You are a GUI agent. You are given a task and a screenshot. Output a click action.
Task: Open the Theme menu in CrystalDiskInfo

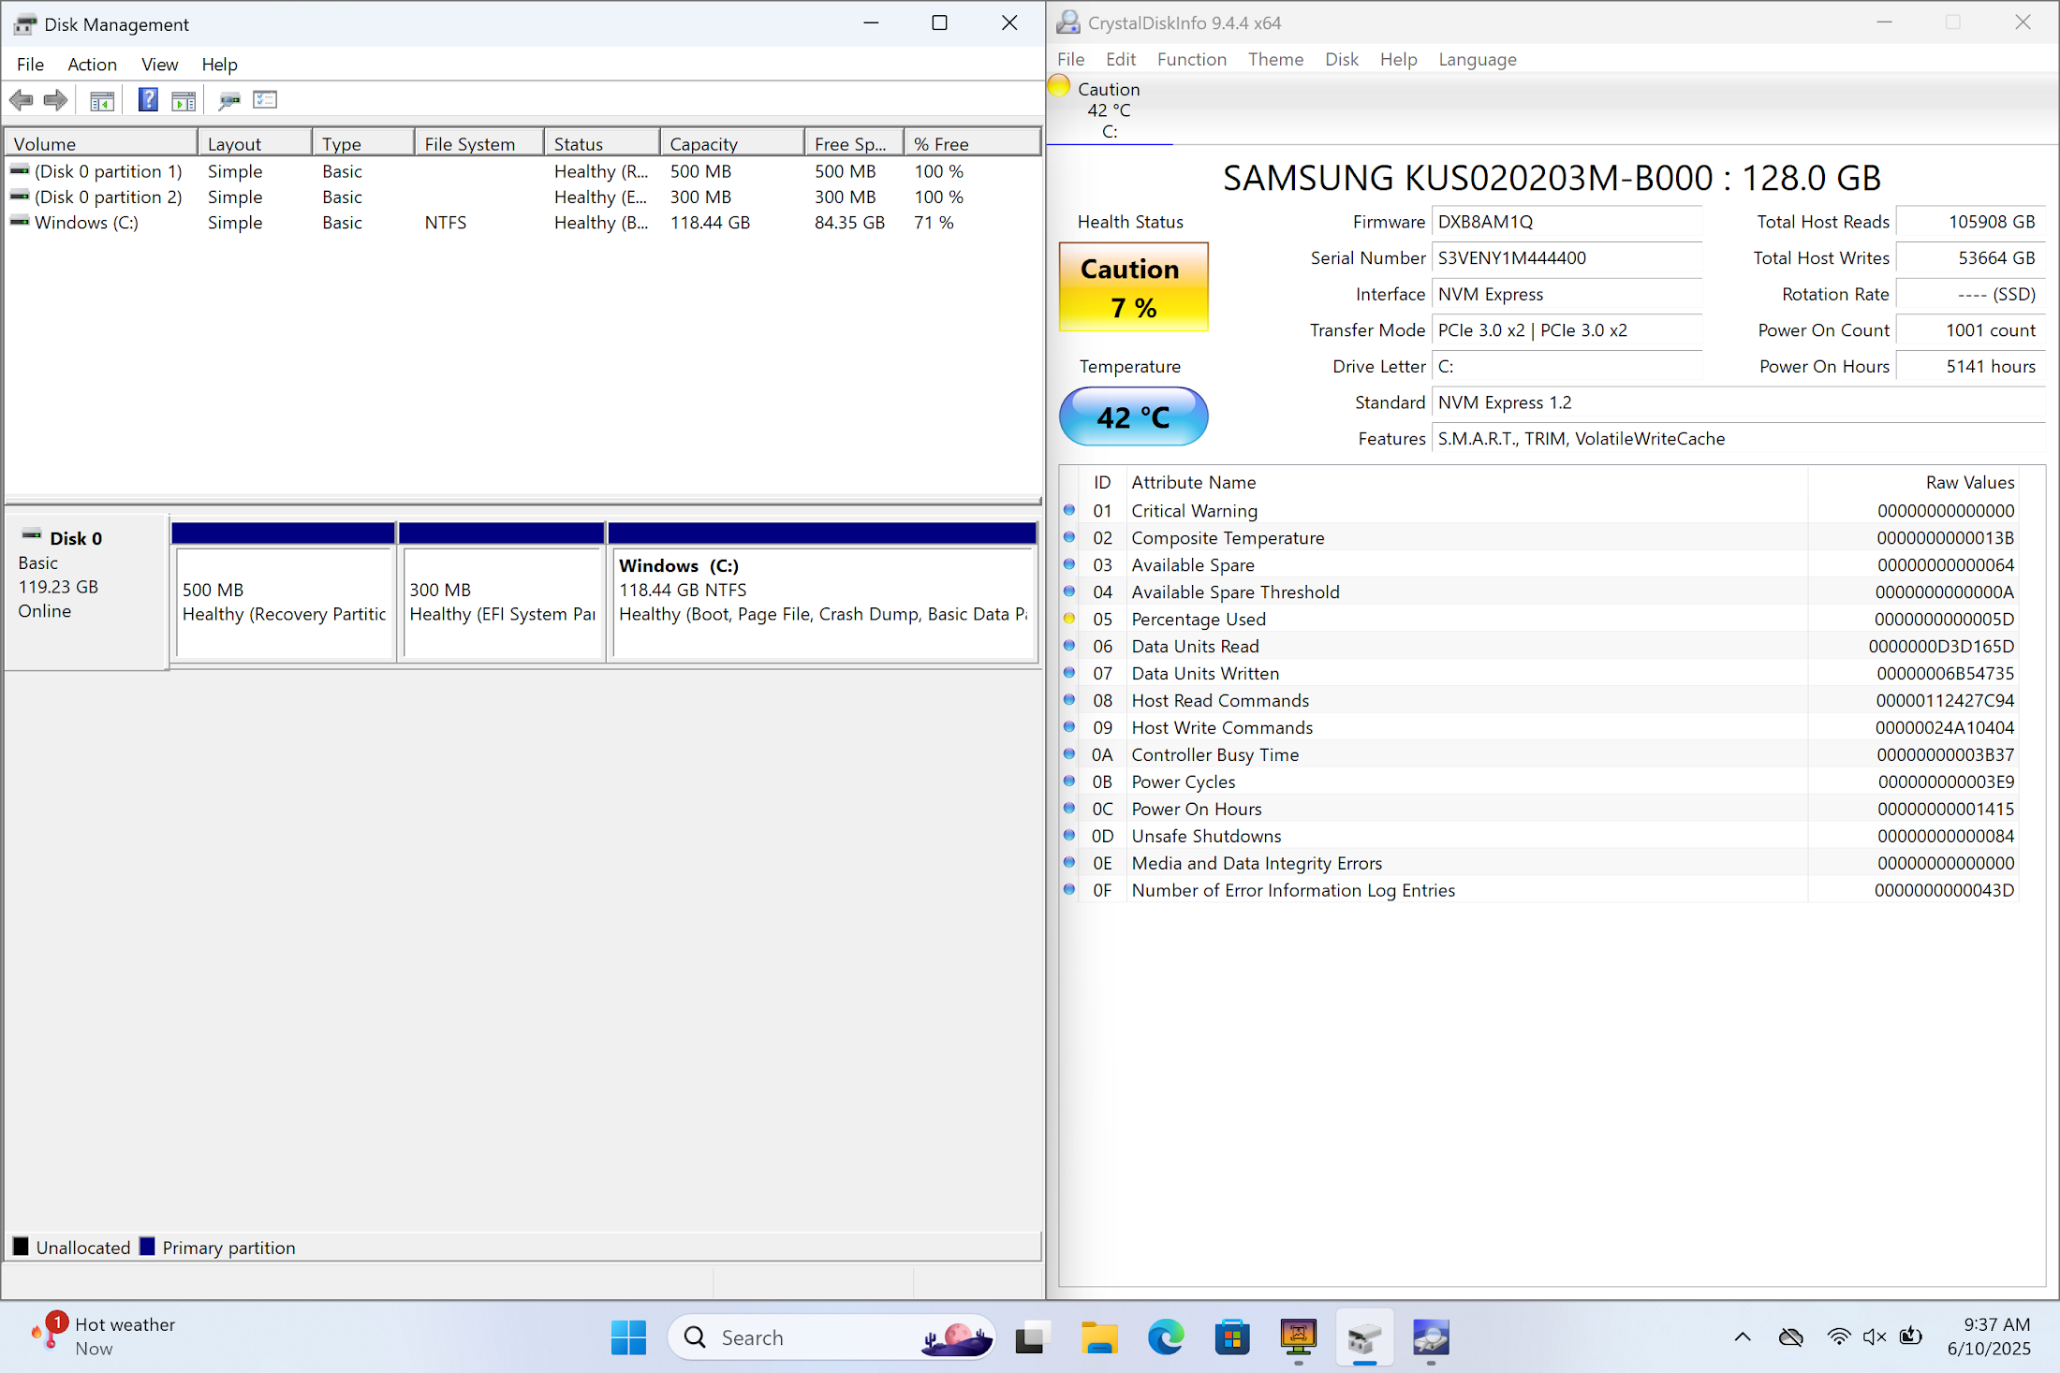(1275, 59)
